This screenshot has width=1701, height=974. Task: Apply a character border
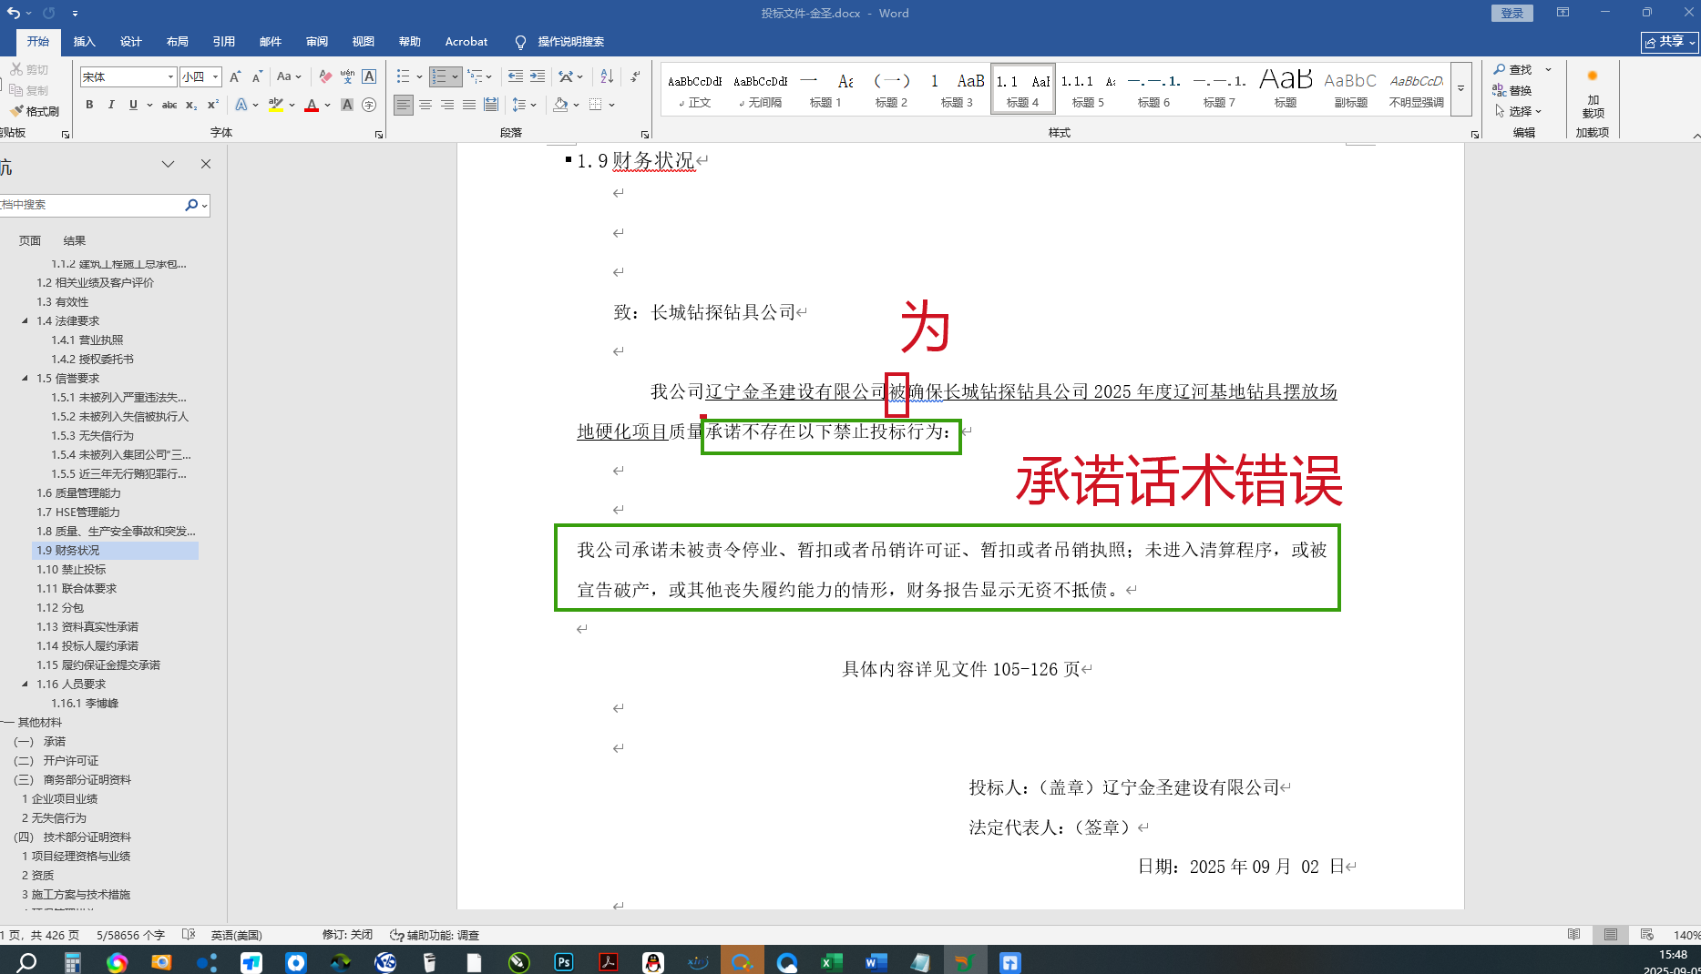pos(369,76)
